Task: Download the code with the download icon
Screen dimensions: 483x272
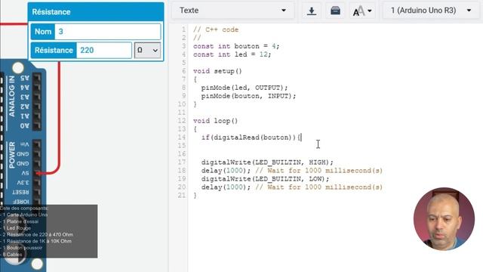Action: 312,11
